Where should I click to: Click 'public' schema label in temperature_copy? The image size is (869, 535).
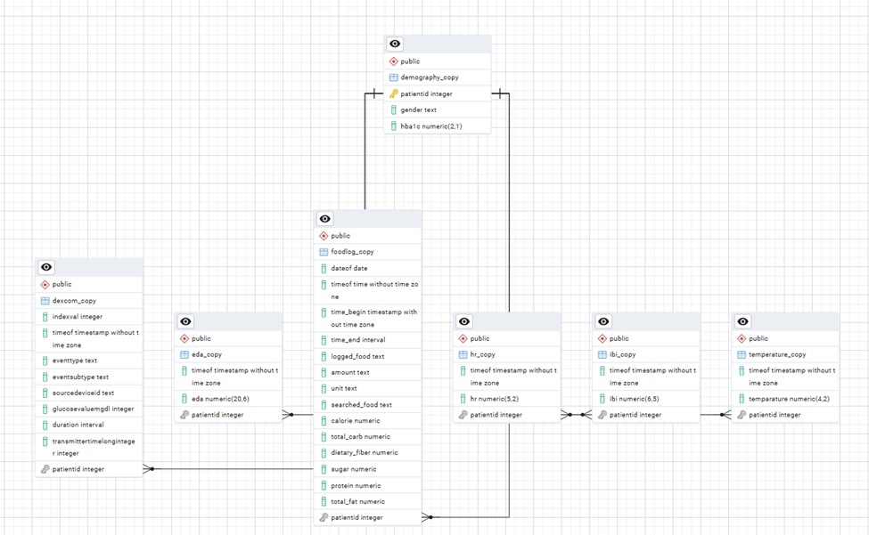pyautogui.click(x=758, y=338)
